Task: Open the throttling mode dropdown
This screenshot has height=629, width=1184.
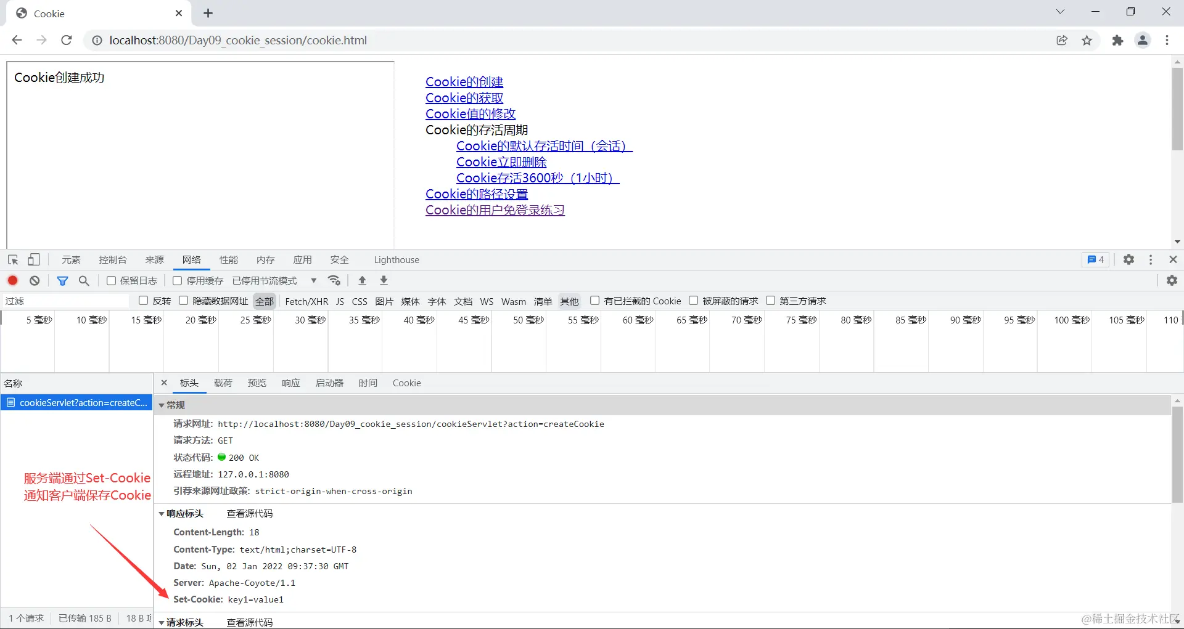Action: click(x=274, y=280)
